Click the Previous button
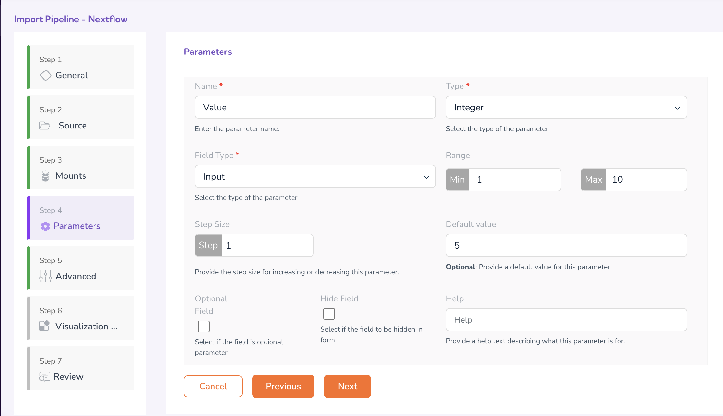 [x=283, y=386]
